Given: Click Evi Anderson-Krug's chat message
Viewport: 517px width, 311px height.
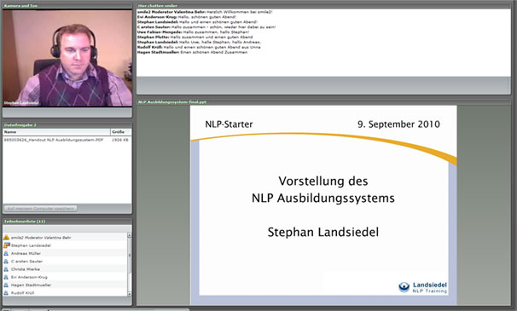Looking at the screenshot, I should tap(187, 17).
